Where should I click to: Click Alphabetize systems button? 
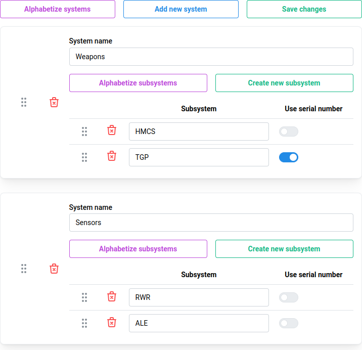pyautogui.click(x=58, y=9)
